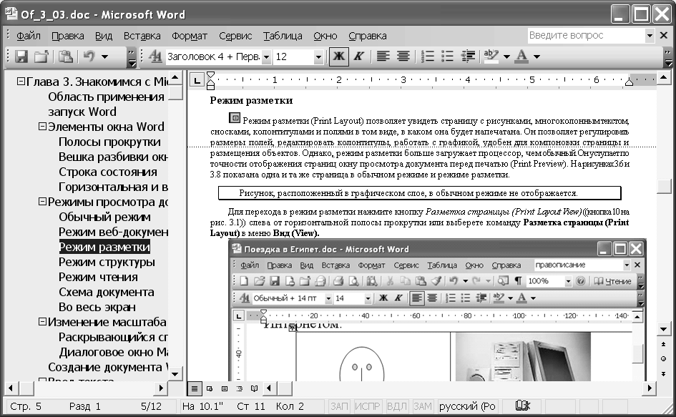This screenshot has width=676, height=417.
Task: Collapse 'Глава 3. Знакомимся' in document map
Action: tap(21, 81)
